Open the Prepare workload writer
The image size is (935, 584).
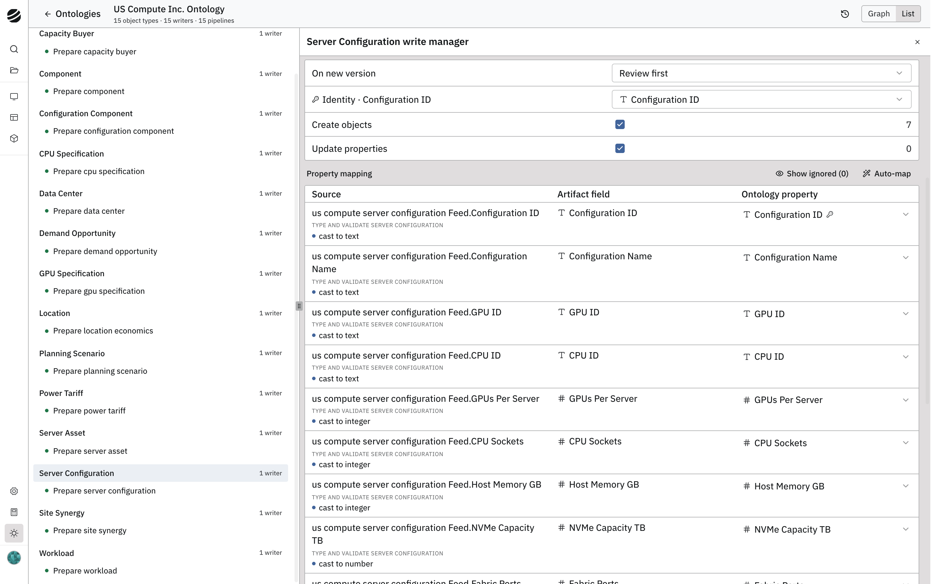click(85, 571)
